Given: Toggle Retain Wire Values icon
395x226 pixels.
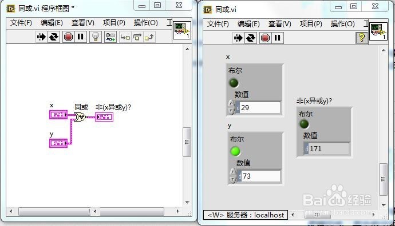Looking at the screenshot, I should 110,37.
